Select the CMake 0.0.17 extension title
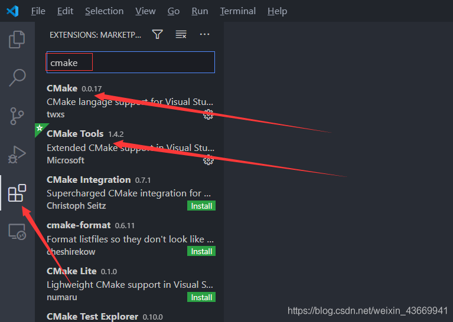Image resolution: width=453 pixels, height=322 pixels. click(x=62, y=88)
